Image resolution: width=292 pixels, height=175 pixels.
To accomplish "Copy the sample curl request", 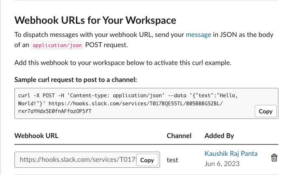I will point(265,111).
